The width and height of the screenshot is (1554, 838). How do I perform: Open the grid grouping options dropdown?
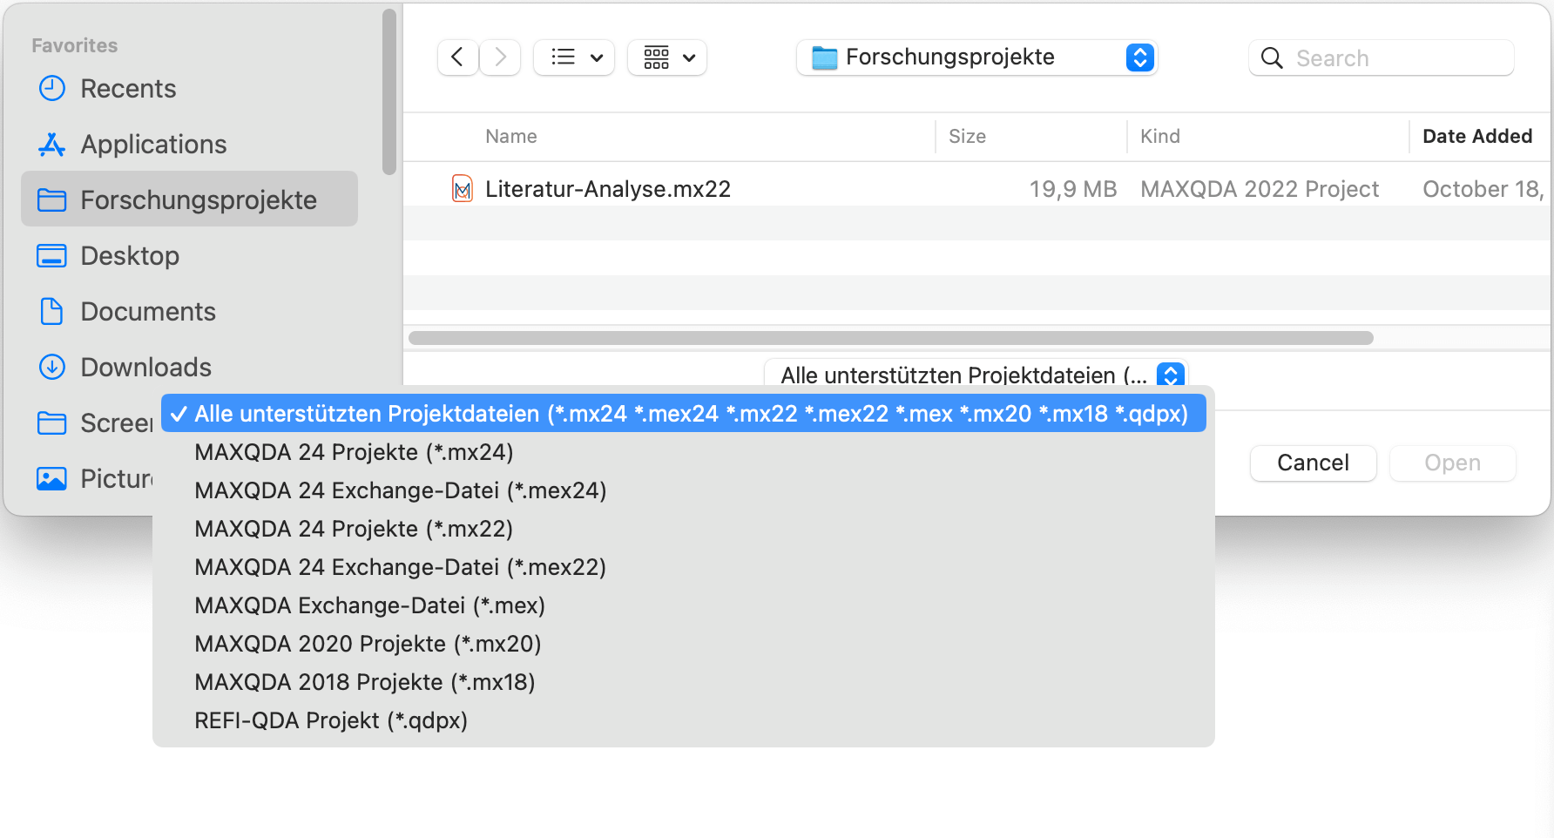point(667,57)
